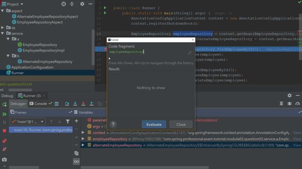Screen dimensions: 302x169
Task: Click memory/threads view icon in debug toolbar
Action: (289, 104)
